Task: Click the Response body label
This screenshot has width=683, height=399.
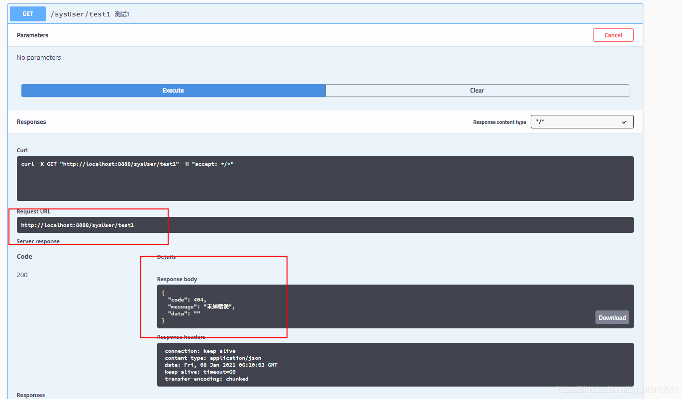Action: (x=177, y=279)
